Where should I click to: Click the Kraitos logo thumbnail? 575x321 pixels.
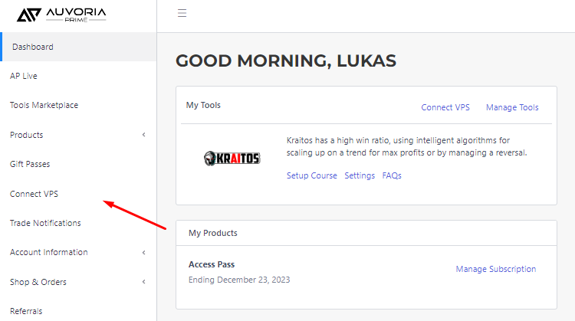[x=232, y=159]
